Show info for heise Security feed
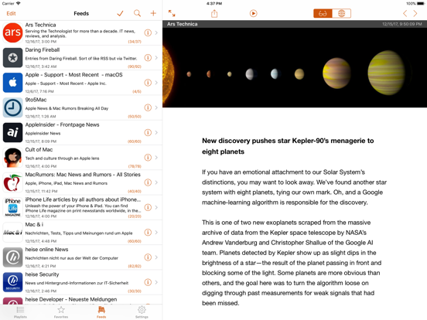The height and width of the screenshot is (320, 427). coord(148,282)
